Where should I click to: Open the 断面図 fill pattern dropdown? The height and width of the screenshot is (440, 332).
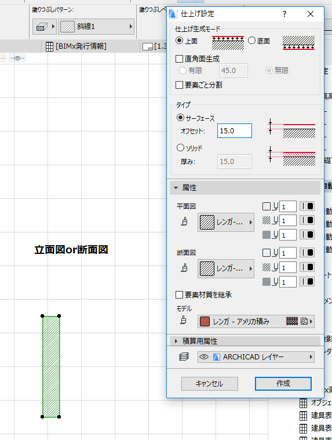point(226,268)
